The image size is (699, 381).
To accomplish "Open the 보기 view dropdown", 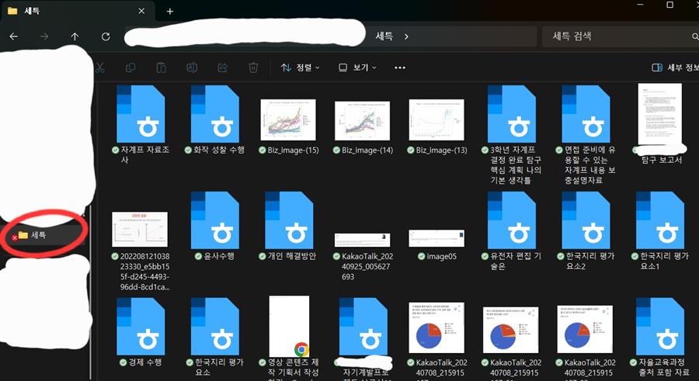I will 357,68.
